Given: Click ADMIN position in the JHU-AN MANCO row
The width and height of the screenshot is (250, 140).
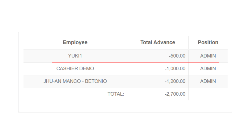Looking at the screenshot, I should coord(208,81).
